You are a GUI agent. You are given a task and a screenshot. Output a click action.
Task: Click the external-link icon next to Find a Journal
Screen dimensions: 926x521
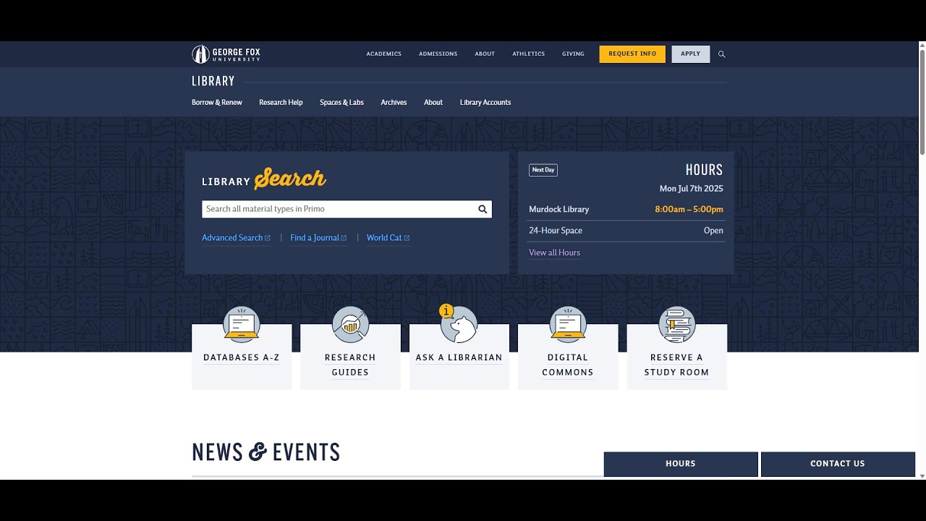(344, 238)
